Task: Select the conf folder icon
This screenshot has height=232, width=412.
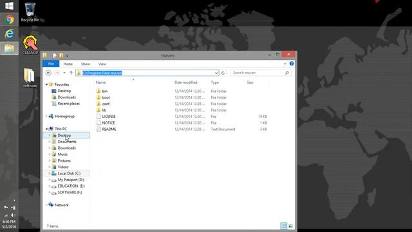Action: [x=98, y=104]
